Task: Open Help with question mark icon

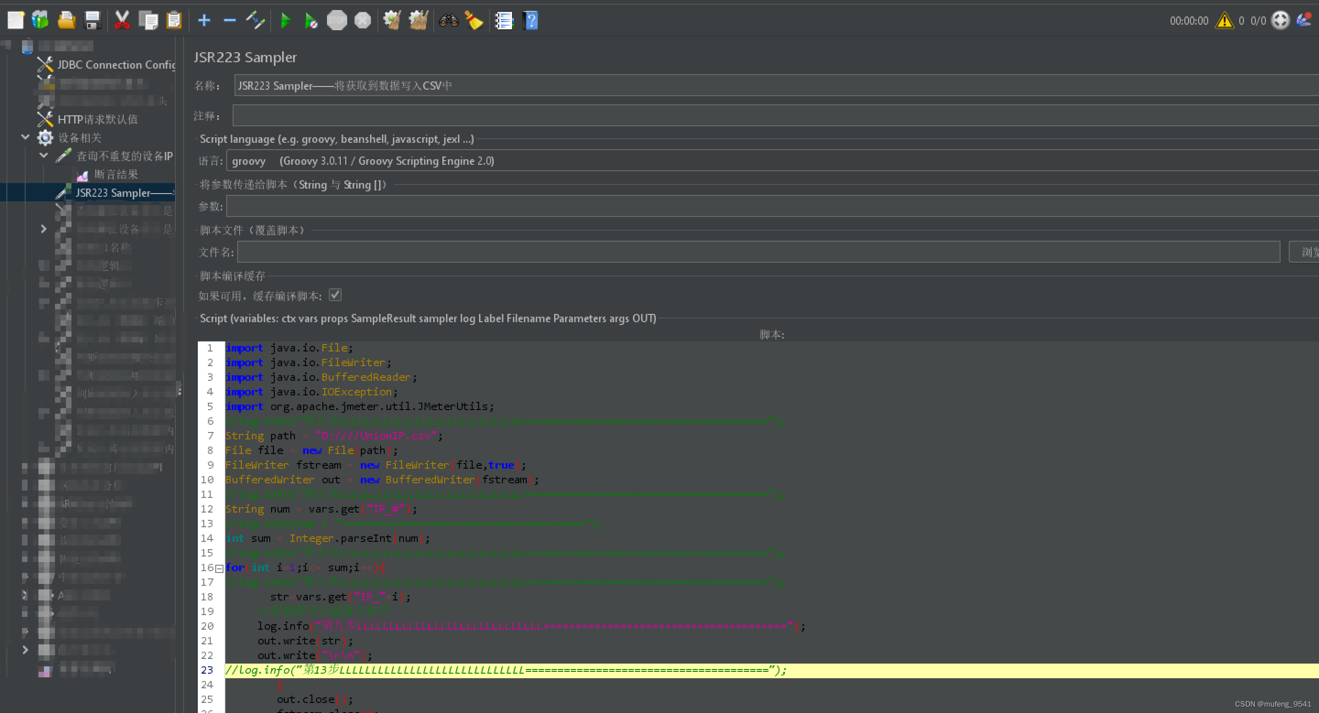Action: tap(530, 21)
